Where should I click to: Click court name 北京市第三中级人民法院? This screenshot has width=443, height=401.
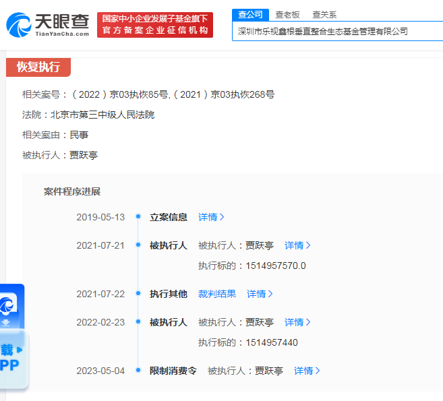pyautogui.click(x=102, y=115)
